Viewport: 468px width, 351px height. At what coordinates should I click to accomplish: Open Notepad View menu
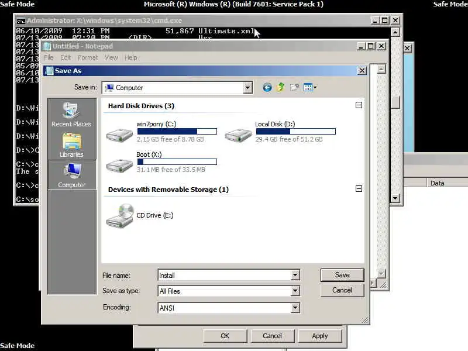click(111, 57)
